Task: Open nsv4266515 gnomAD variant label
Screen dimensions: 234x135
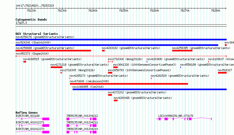Action: click(52, 59)
